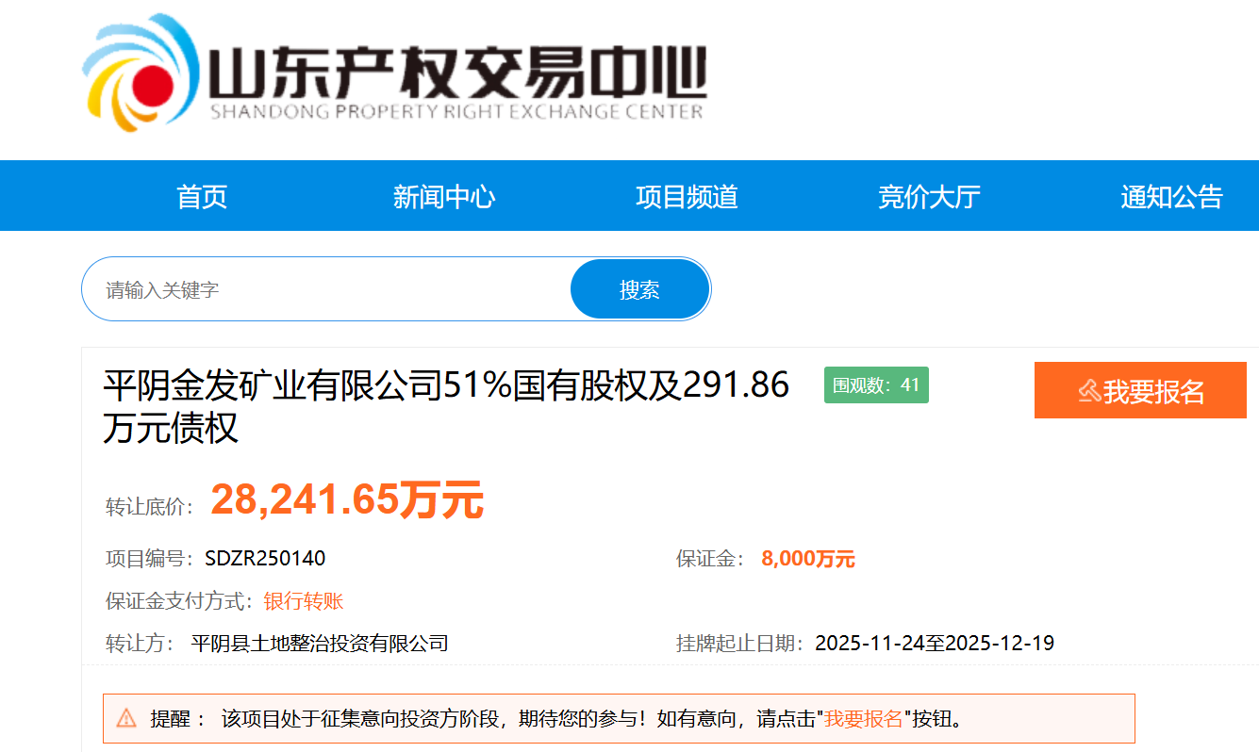Open the 通知公告 navigation item
Viewport: 1259px width, 752px height.
(1171, 197)
